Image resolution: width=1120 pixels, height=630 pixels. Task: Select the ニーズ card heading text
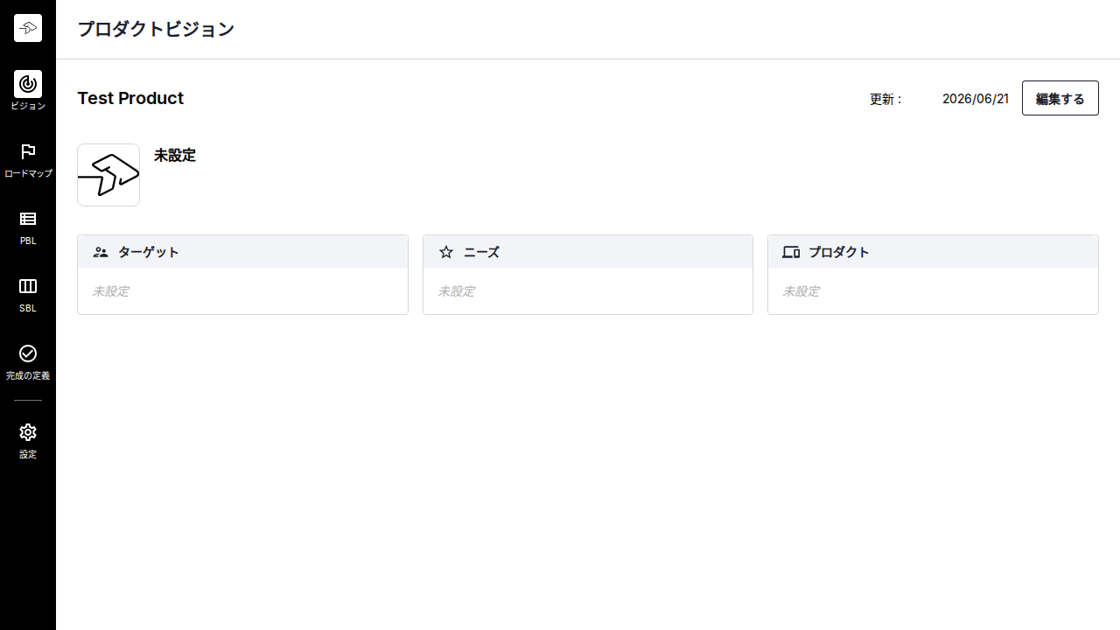coord(481,252)
